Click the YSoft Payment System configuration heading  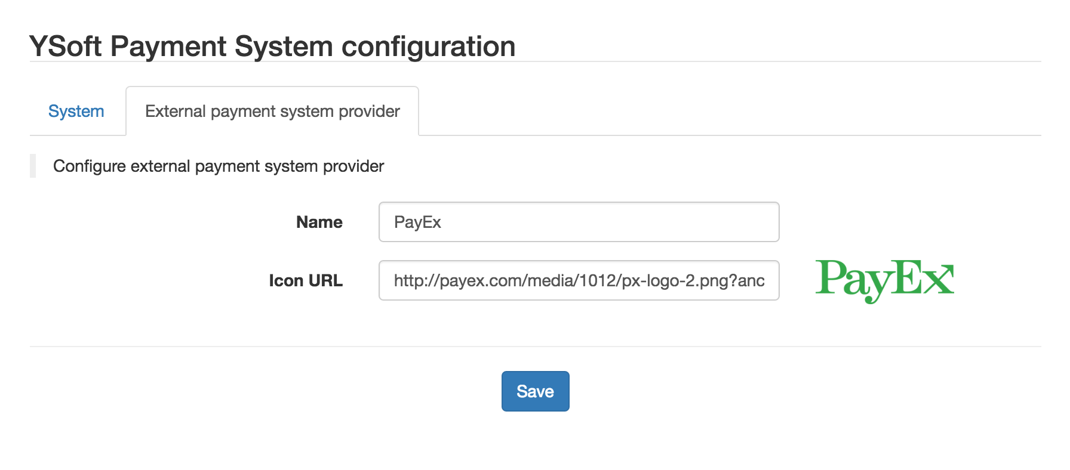point(272,46)
